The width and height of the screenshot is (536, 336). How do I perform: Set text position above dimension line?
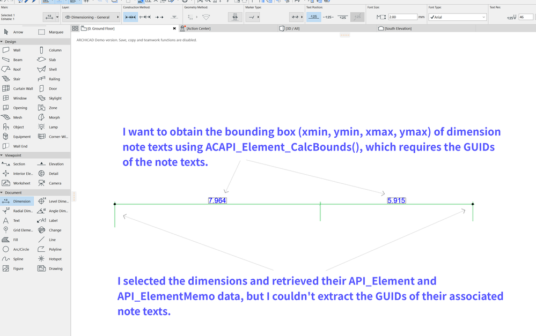(x=314, y=17)
